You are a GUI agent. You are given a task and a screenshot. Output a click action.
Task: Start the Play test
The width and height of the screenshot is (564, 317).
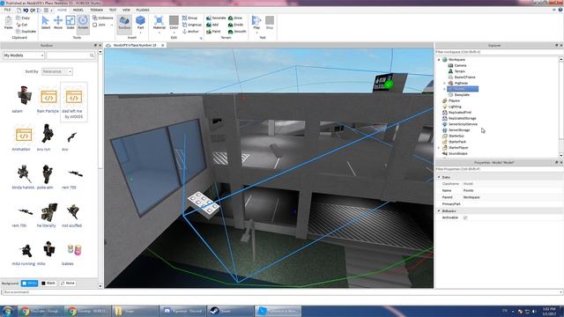click(x=256, y=21)
